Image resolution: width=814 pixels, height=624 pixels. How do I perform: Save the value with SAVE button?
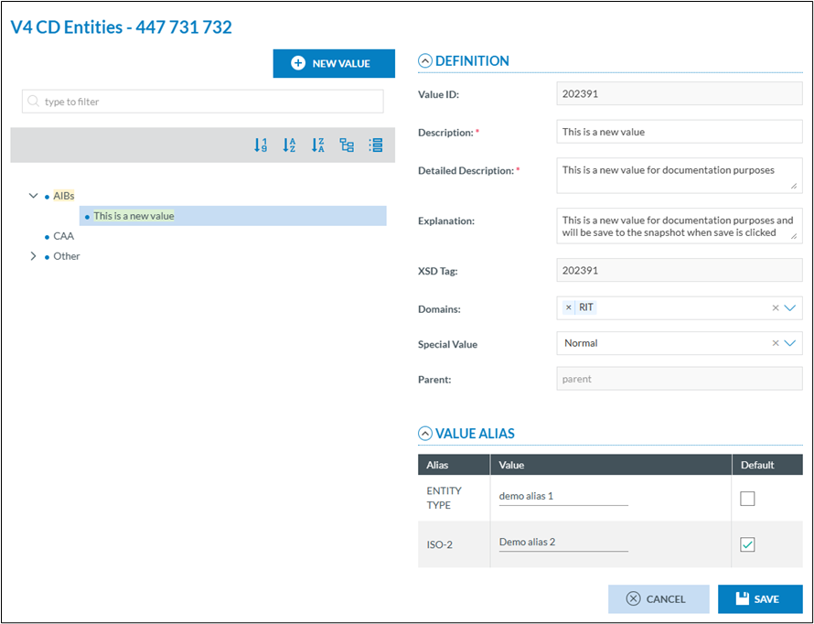point(759,599)
